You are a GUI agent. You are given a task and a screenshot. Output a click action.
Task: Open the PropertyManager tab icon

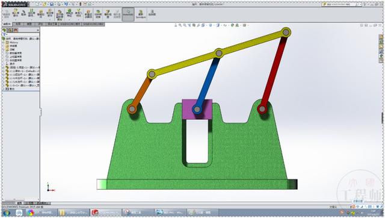(10, 30)
